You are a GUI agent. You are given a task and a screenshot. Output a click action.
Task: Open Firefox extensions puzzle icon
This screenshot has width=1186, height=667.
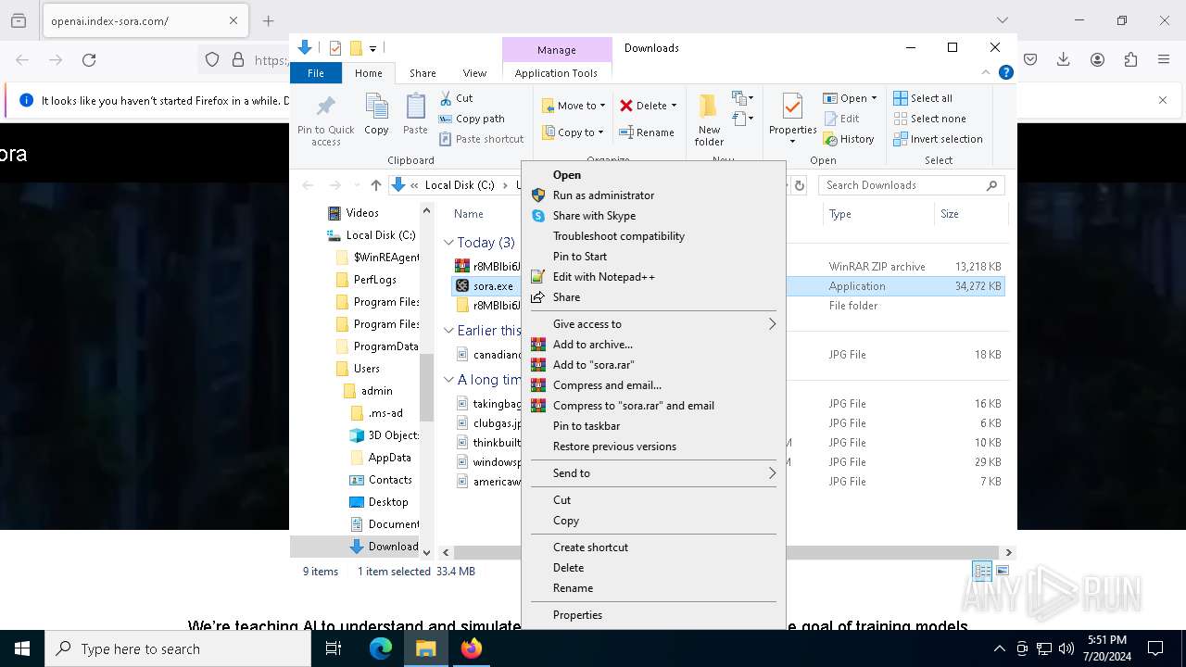(1130, 59)
